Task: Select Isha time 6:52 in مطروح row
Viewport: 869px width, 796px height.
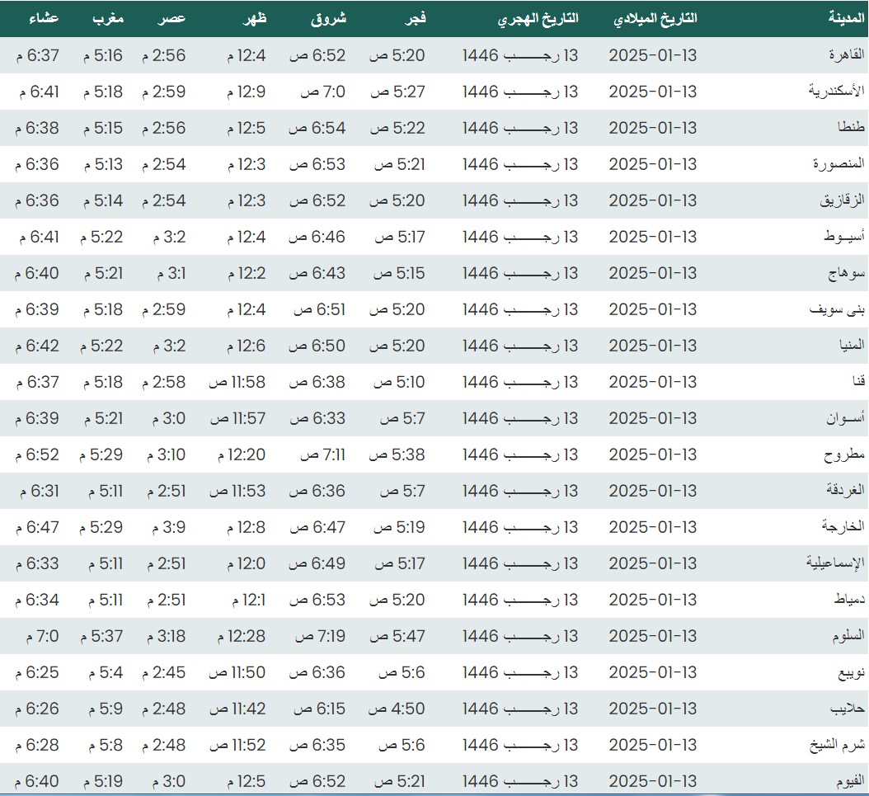Action: (x=37, y=455)
